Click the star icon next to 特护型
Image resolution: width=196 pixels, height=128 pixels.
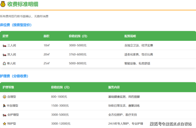(x=5, y=124)
